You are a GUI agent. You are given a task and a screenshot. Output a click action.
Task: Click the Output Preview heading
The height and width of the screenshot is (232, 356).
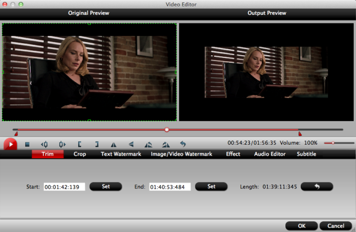pyautogui.click(x=267, y=13)
